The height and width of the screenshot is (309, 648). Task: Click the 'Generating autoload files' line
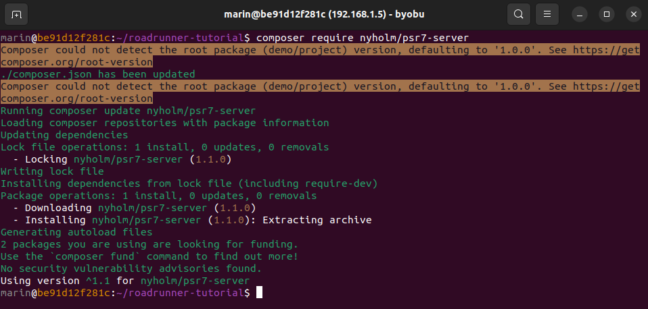(x=76, y=232)
